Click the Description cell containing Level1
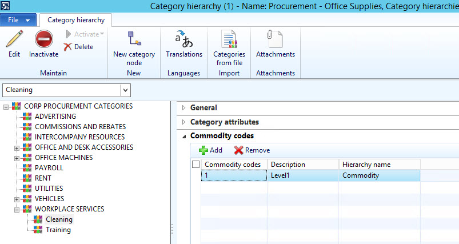The image size is (459, 244). tap(302, 175)
